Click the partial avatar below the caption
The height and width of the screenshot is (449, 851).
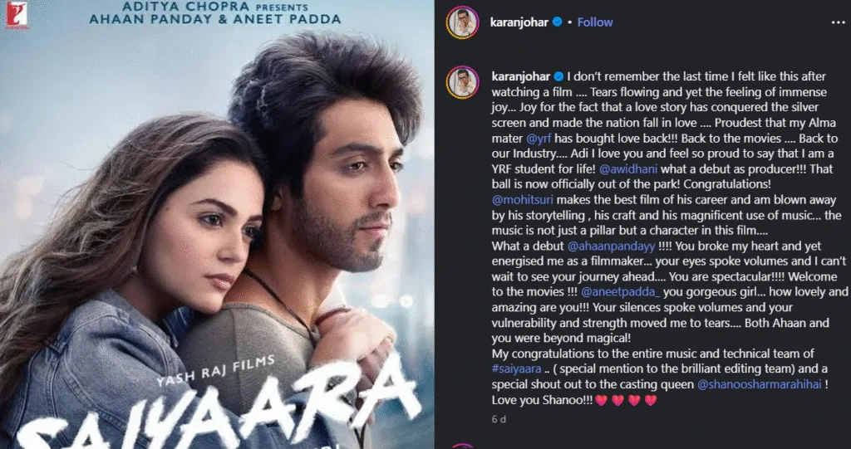462,447
